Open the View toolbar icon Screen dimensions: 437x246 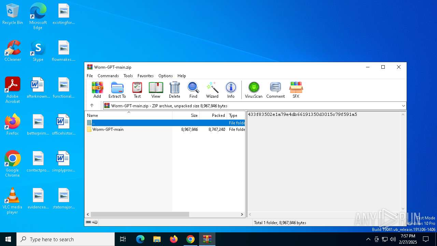tap(156, 90)
